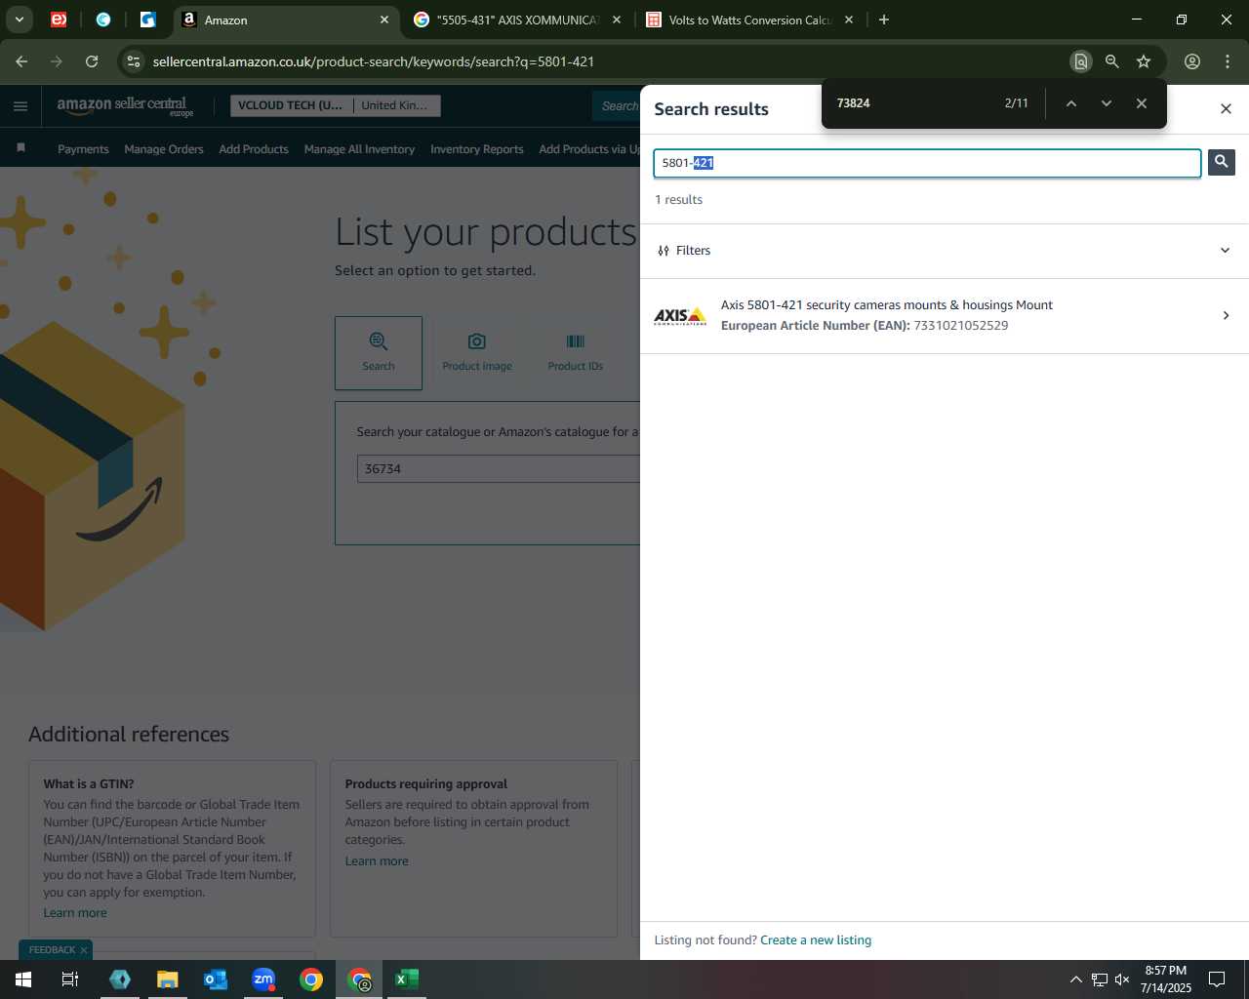Image resolution: width=1249 pixels, height=999 pixels.
Task: Go to previous find-in-page match
Action: 1070,103
